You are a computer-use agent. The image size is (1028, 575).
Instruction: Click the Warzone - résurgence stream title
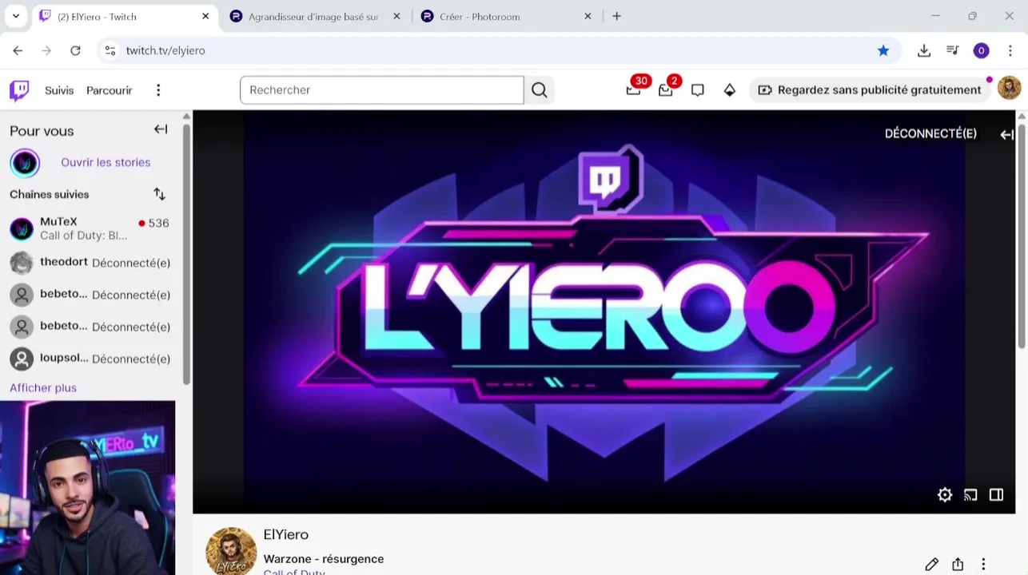coord(324,559)
